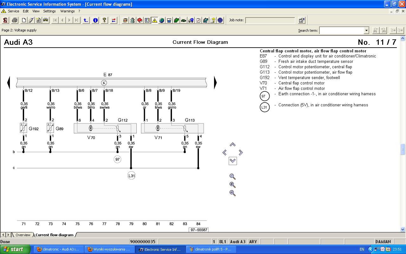
Task: Click the green car icon
Action: click(184, 20)
